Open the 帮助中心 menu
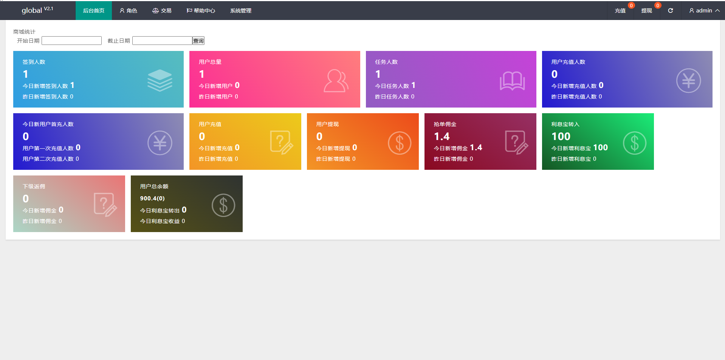This screenshot has height=360, width=725. (x=201, y=11)
